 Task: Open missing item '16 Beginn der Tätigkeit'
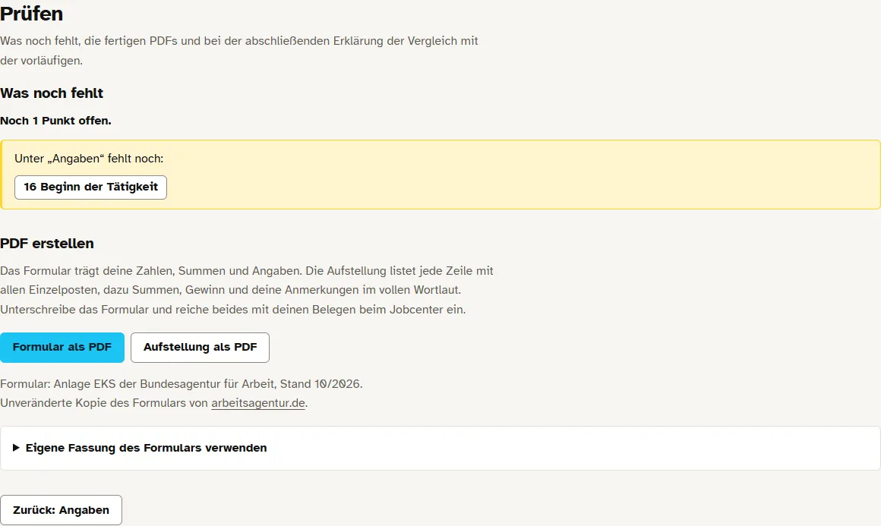pyautogui.click(x=90, y=187)
